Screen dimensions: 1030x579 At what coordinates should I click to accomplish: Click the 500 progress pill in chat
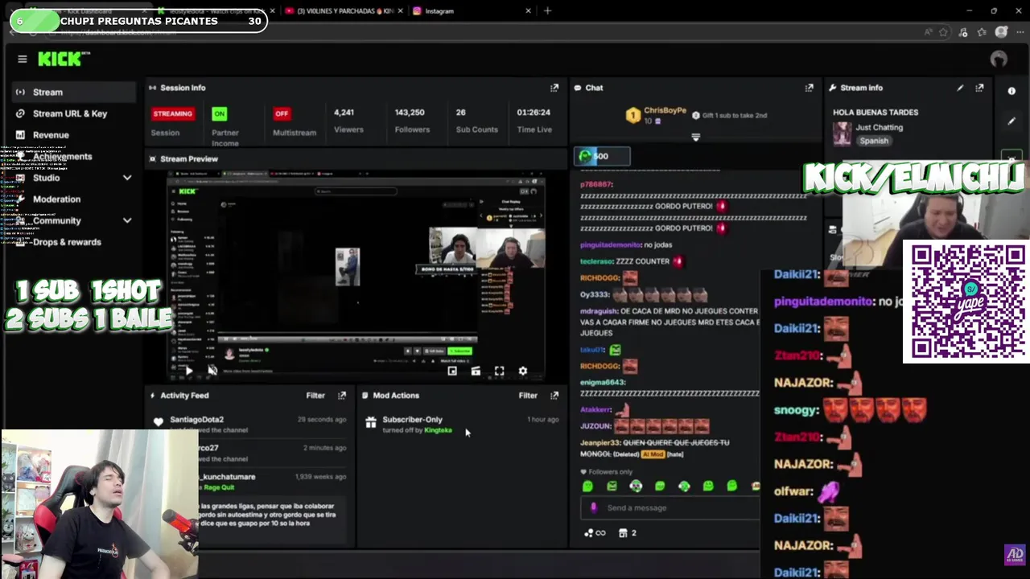(602, 156)
